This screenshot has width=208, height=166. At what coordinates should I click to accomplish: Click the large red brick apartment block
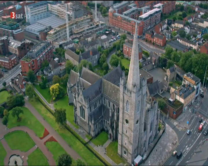tap(126, 23)
